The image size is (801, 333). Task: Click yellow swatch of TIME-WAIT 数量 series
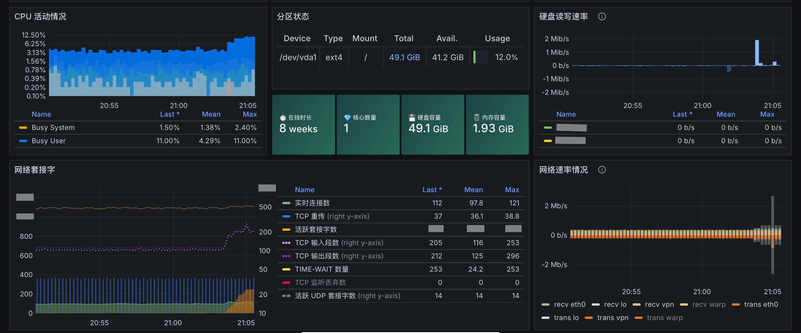click(x=286, y=269)
